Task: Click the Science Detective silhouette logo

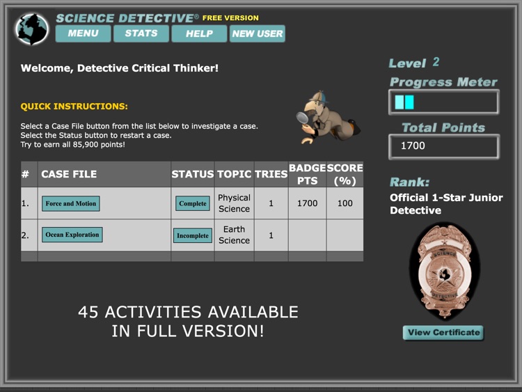Action: (31, 29)
